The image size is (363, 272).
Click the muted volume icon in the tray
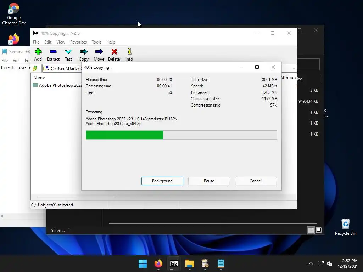330,263
